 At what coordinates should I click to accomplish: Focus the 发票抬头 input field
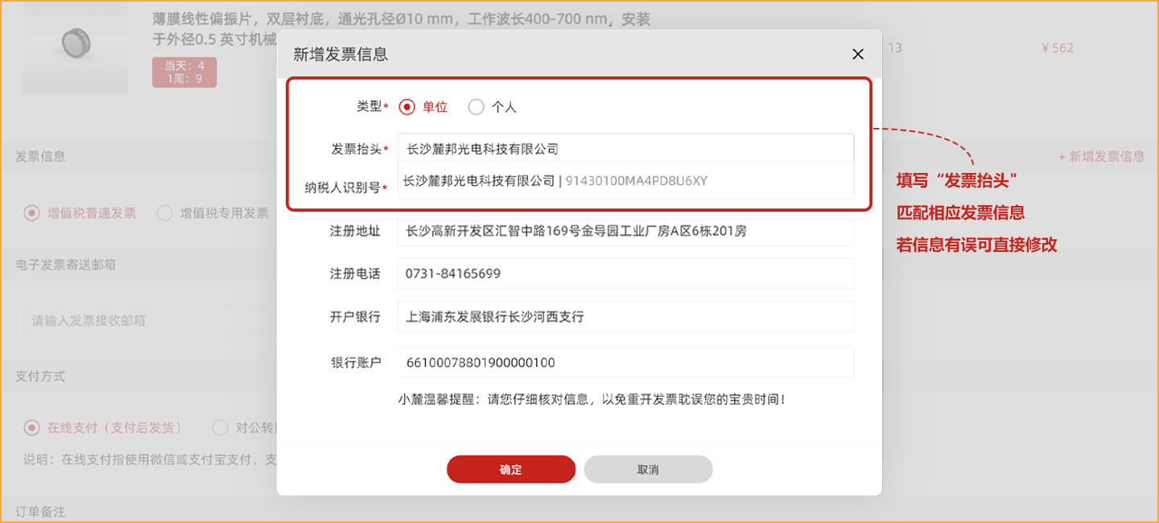coord(625,149)
